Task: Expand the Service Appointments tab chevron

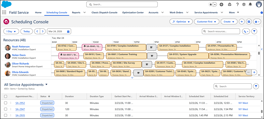Action: (x=222, y=12)
